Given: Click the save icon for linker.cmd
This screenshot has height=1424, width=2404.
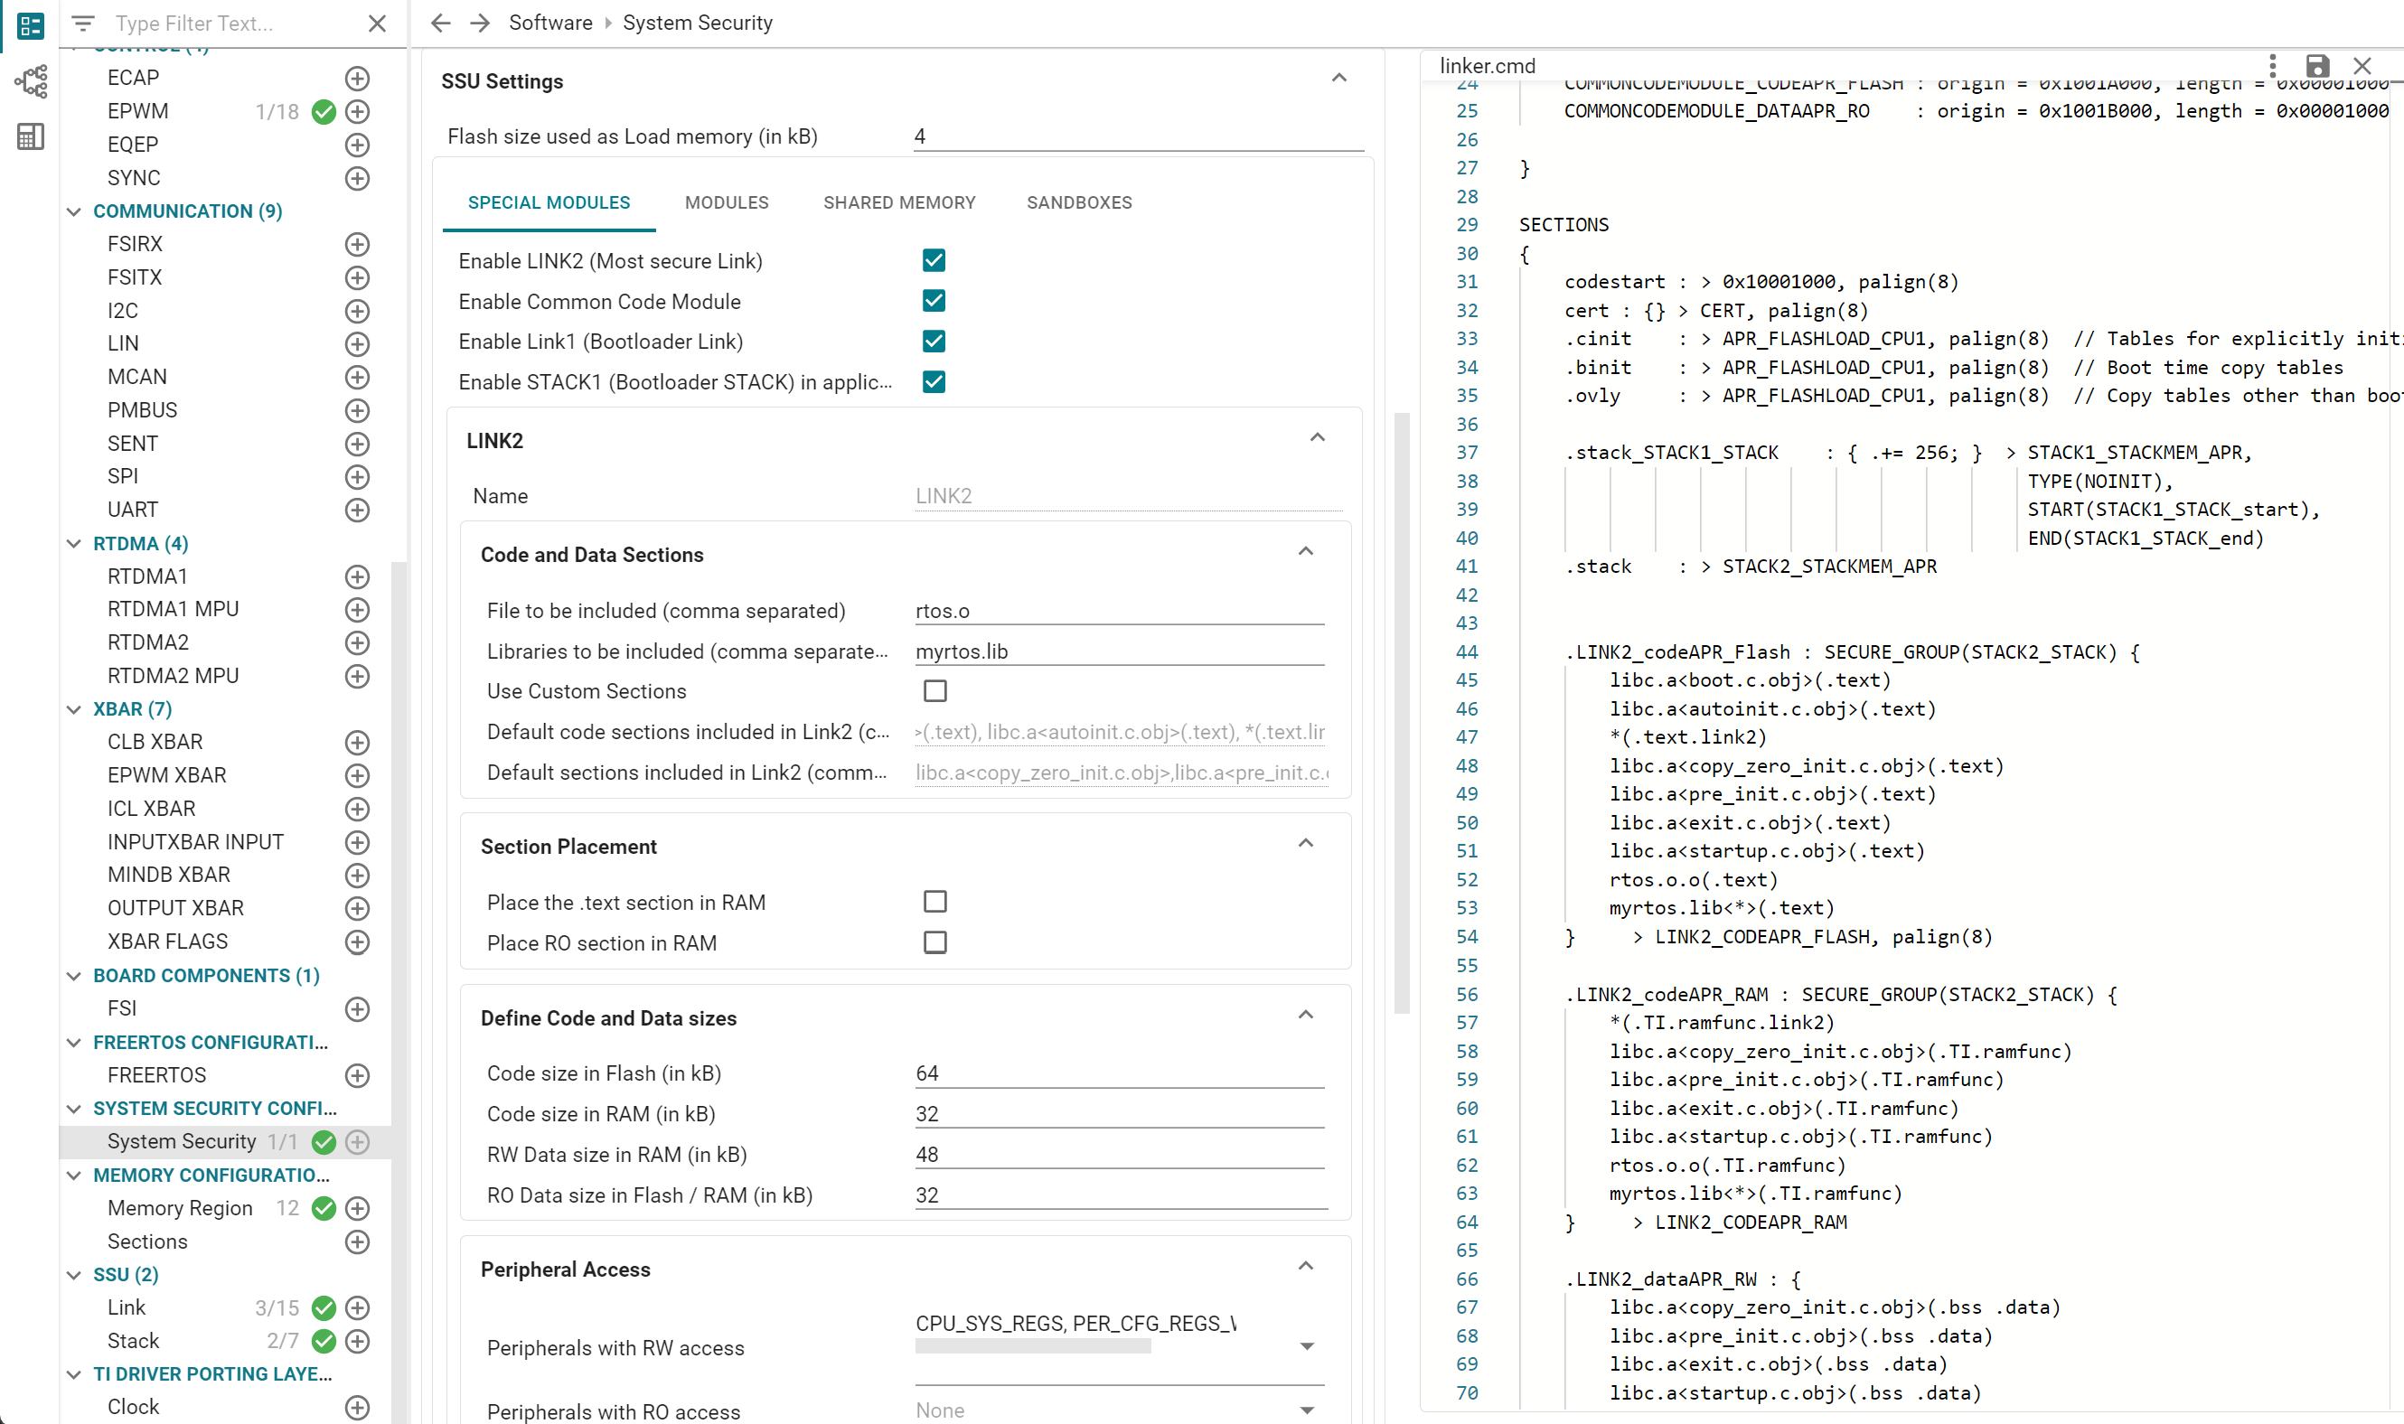Looking at the screenshot, I should 2316,65.
